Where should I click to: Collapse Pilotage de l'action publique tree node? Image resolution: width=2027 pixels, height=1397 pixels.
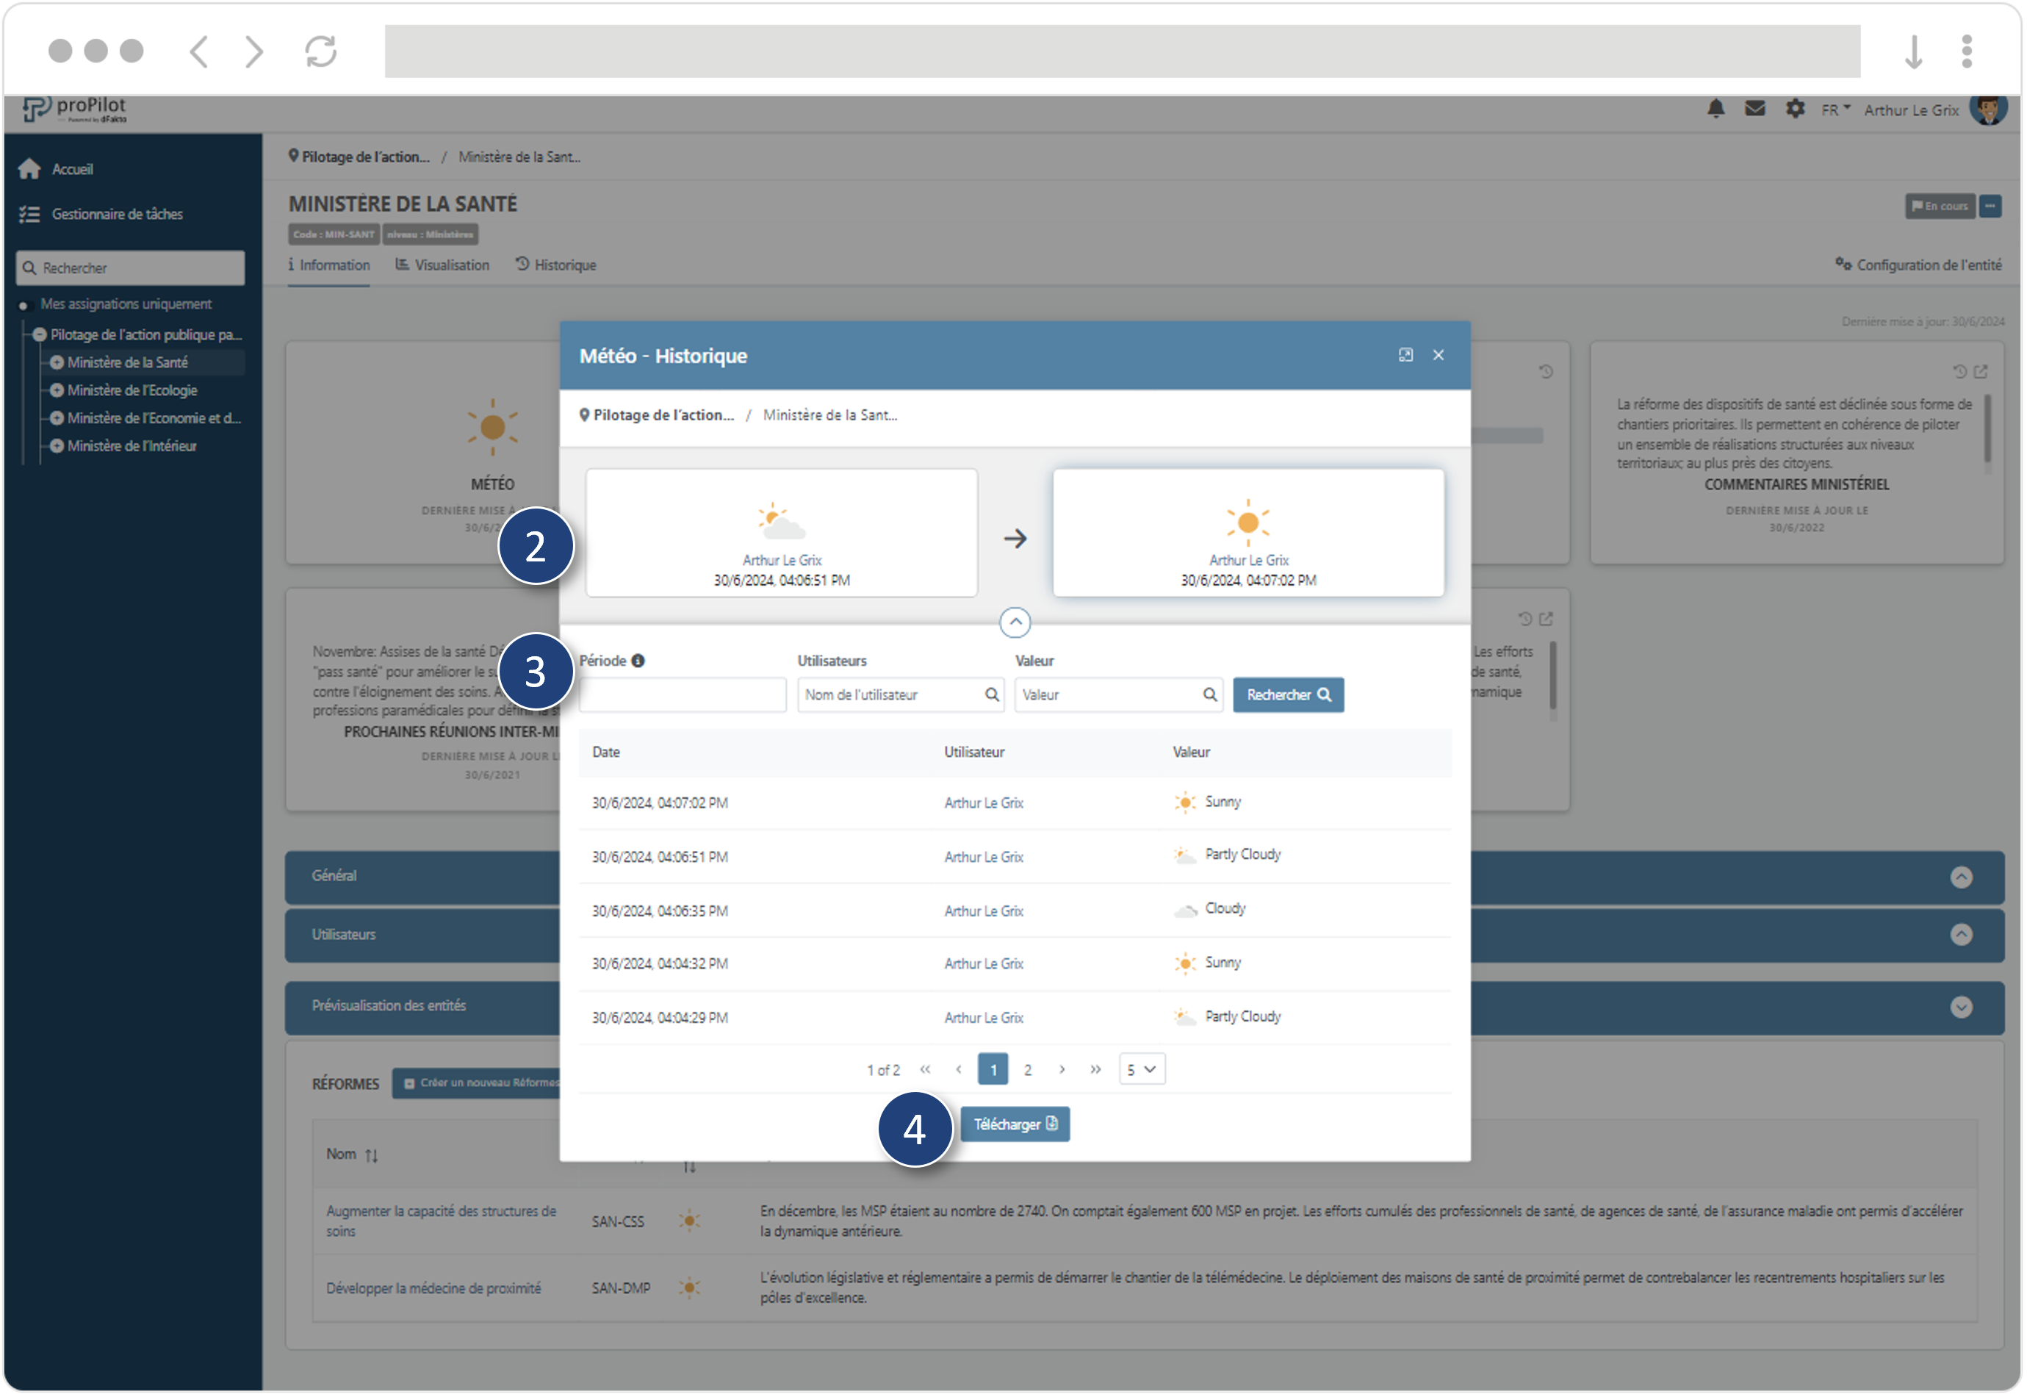point(40,335)
